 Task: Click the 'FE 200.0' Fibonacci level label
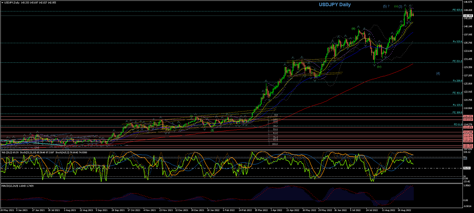coord(457,81)
